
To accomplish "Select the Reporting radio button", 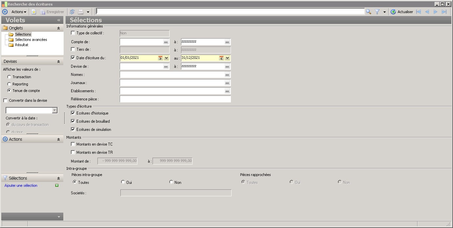I will [9, 84].
